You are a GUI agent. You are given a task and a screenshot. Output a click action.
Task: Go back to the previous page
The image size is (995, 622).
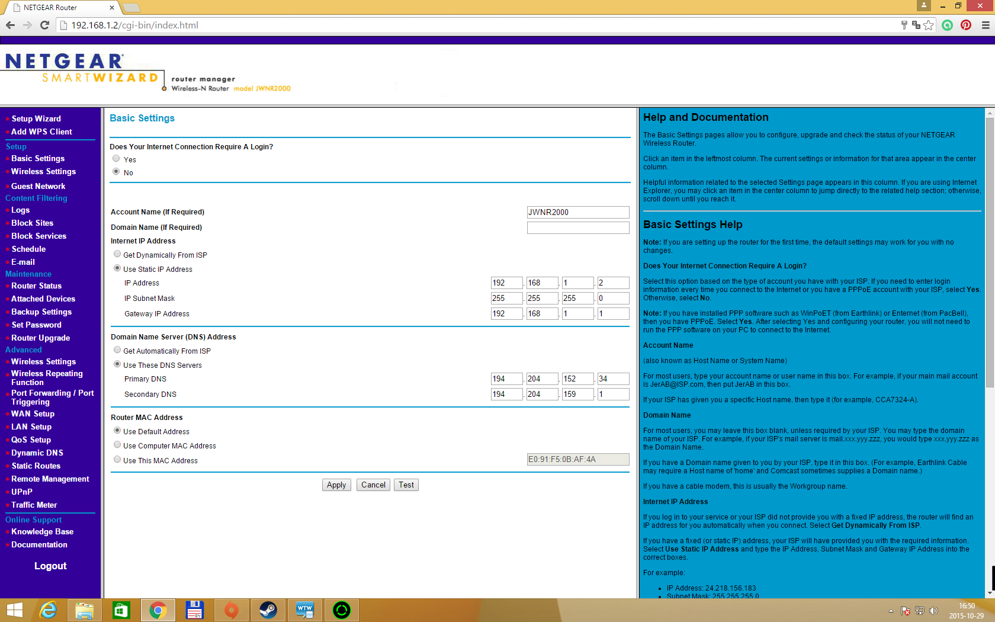coord(10,25)
